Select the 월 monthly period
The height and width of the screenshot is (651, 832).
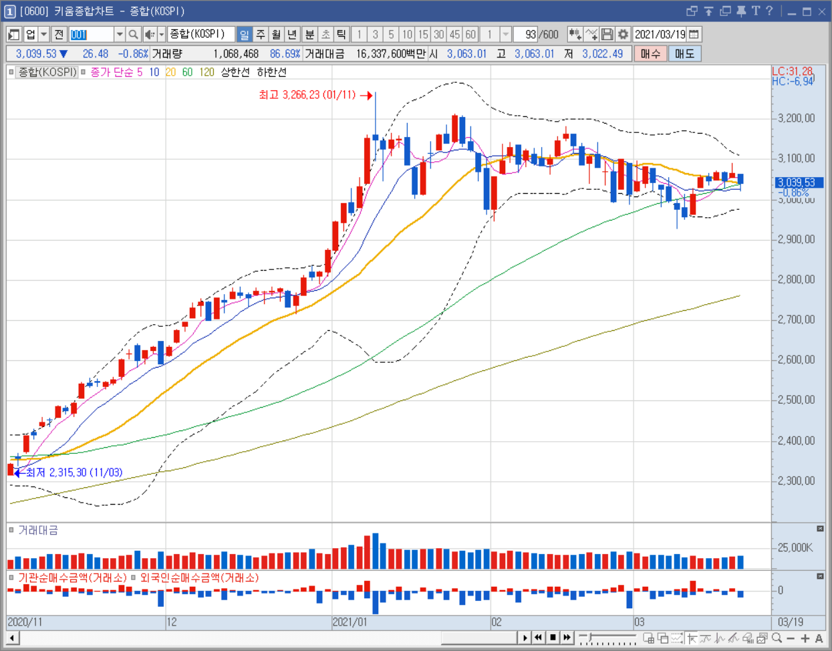click(276, 34)
